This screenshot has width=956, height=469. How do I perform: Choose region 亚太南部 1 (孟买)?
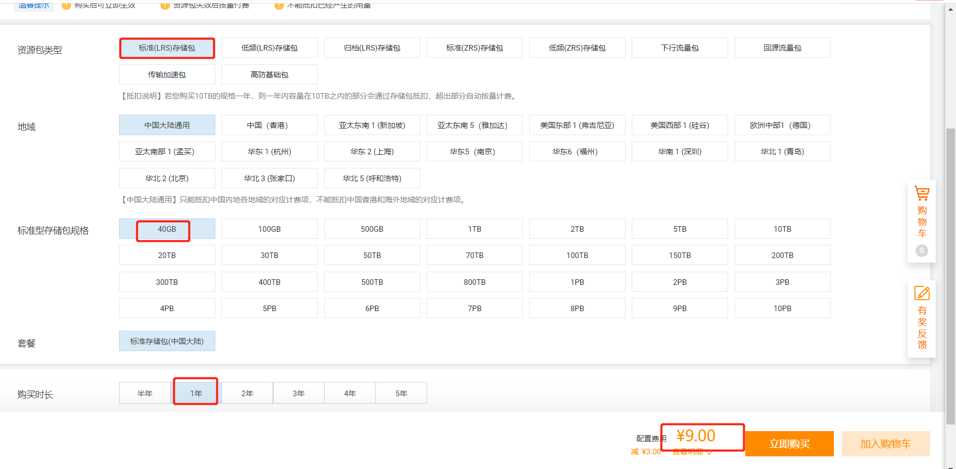[x=167, y=151]
